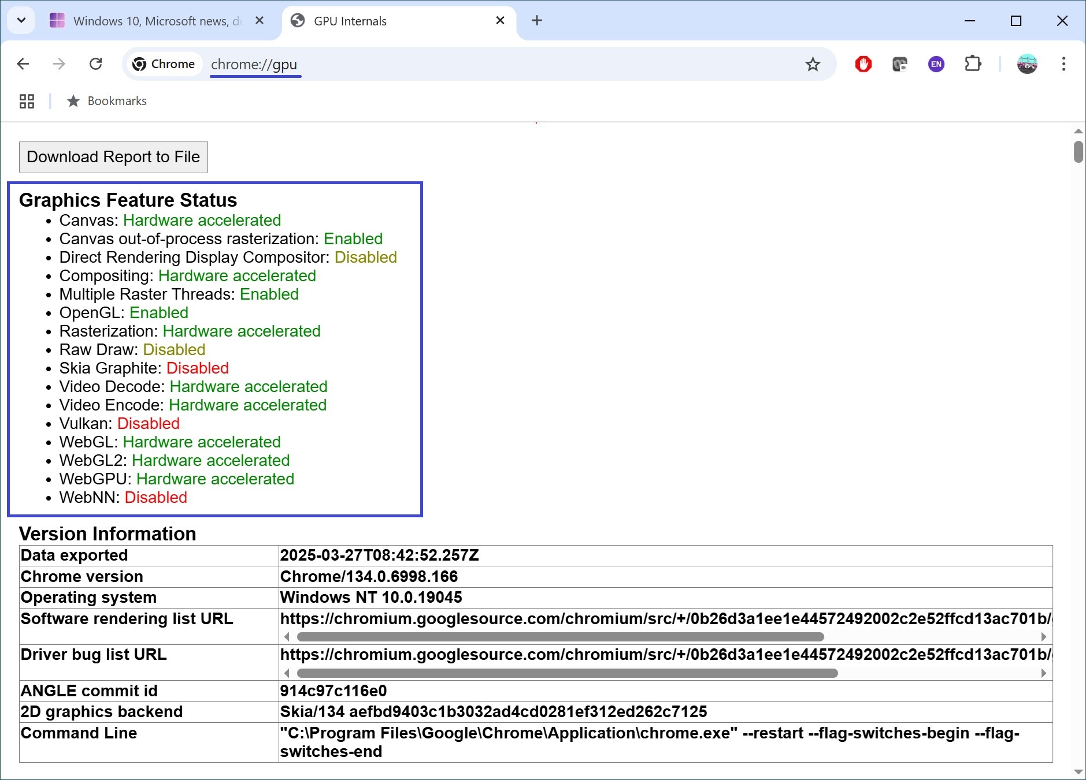This screenshot has height=780, width=1086.
Task: Click the Multiple Raster Threads entry
Action: [179, 294]
